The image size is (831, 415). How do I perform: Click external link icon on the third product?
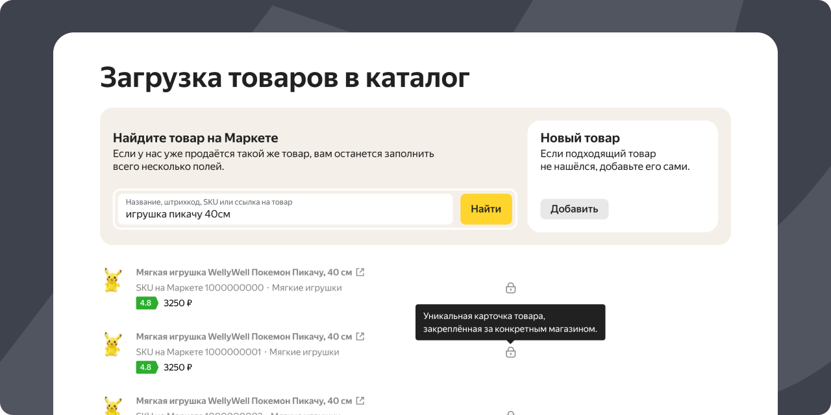360,401
